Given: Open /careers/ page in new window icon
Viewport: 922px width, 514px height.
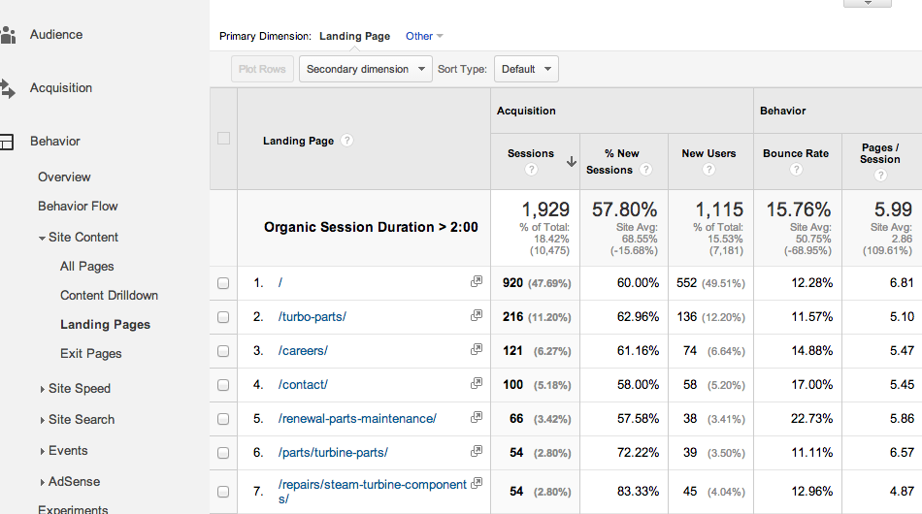Looking at the screenshot, I should [x=477, y=349].
